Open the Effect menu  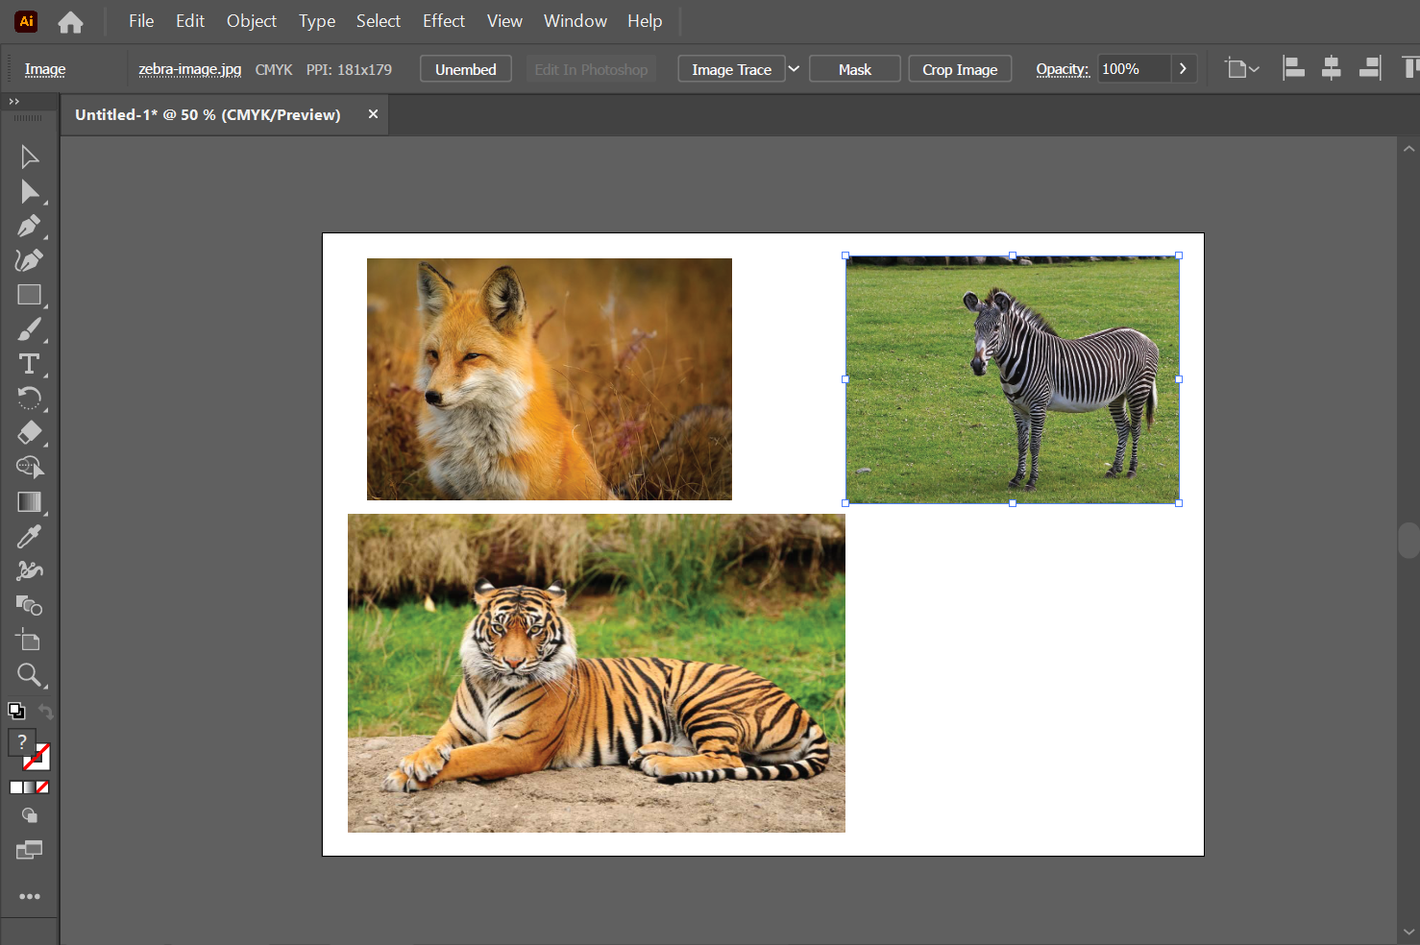point(443,21)
